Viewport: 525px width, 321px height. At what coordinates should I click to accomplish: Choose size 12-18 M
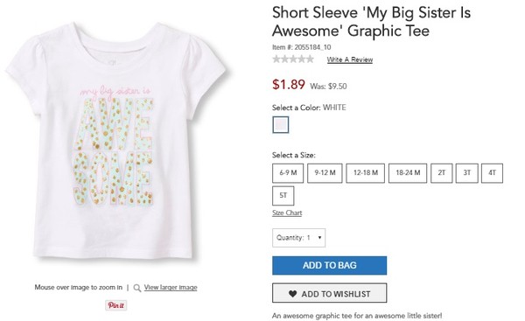[365, 173]
